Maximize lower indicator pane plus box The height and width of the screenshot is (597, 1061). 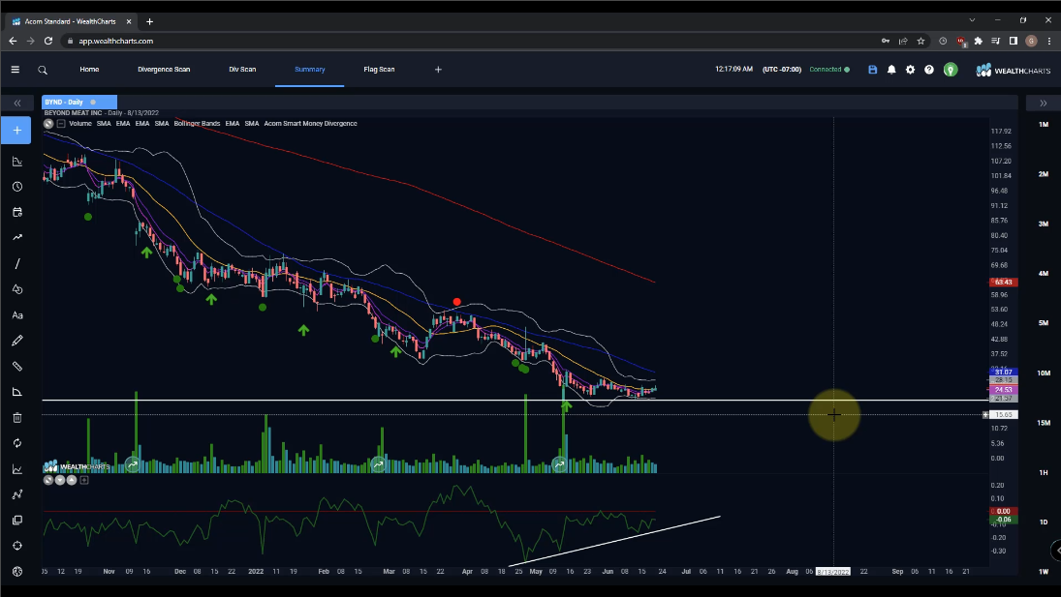click(x=84, y=480)
